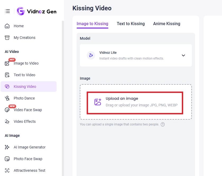222x176 pixels.
Task: Select the Video Effects tool
Action: [25, 121]
